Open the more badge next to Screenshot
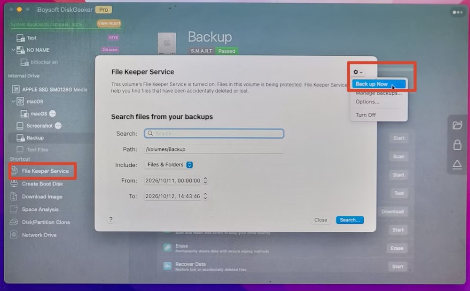 [x=58, y=126]
